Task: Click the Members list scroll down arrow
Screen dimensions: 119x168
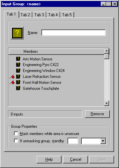Action: pyautogui.click(x=106, y=103)
